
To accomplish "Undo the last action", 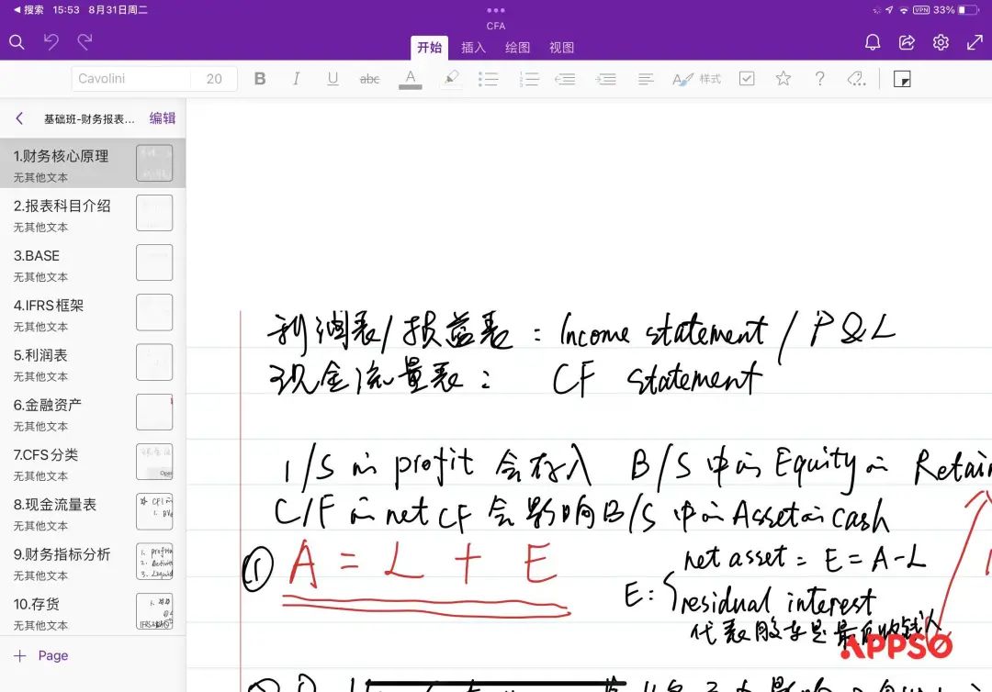I will 51,42.
